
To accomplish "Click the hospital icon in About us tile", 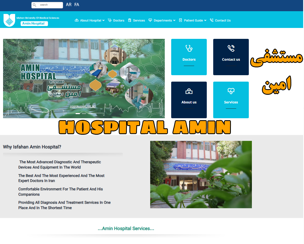I will click(x=189, y=91).
